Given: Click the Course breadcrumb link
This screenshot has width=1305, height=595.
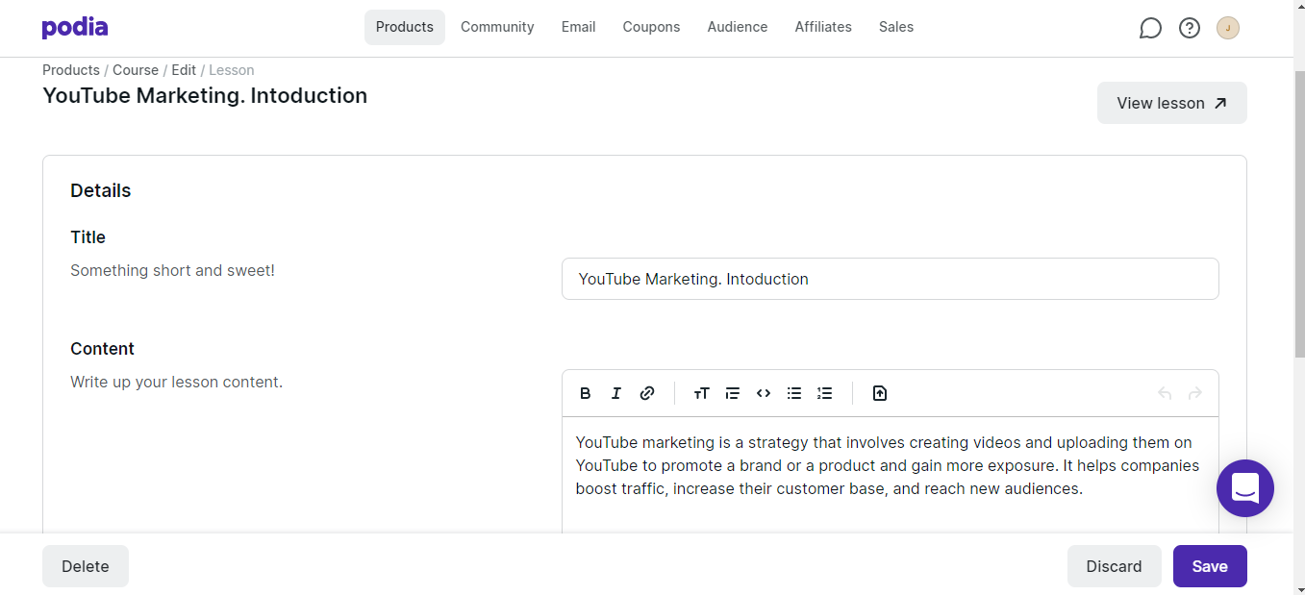Looking at the screenshot, I should click(x=136, y=70).
